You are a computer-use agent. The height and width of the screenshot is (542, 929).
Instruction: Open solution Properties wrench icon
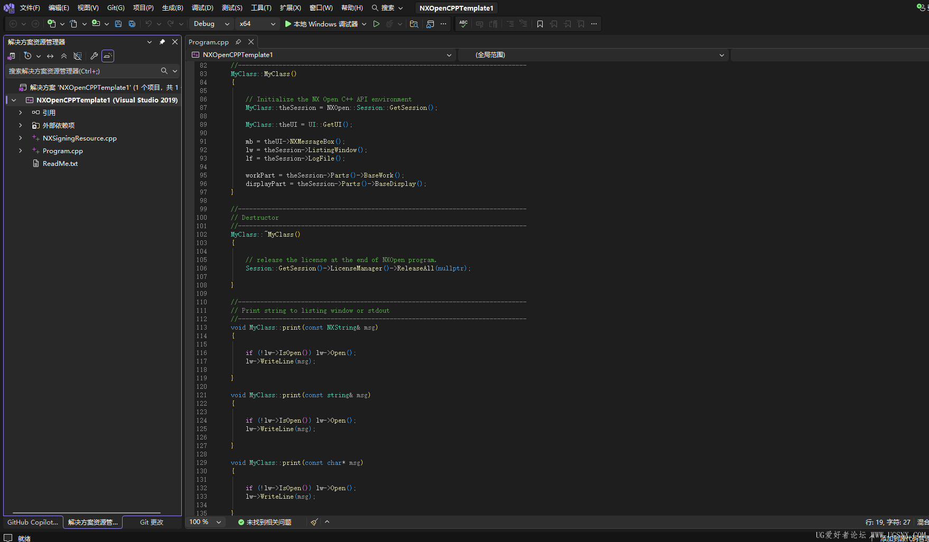point(94,56)
